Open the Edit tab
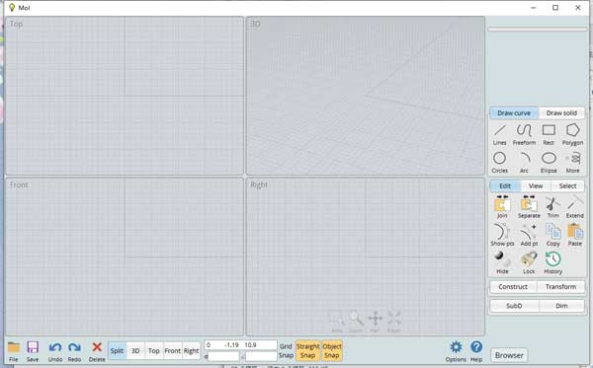 505,185
